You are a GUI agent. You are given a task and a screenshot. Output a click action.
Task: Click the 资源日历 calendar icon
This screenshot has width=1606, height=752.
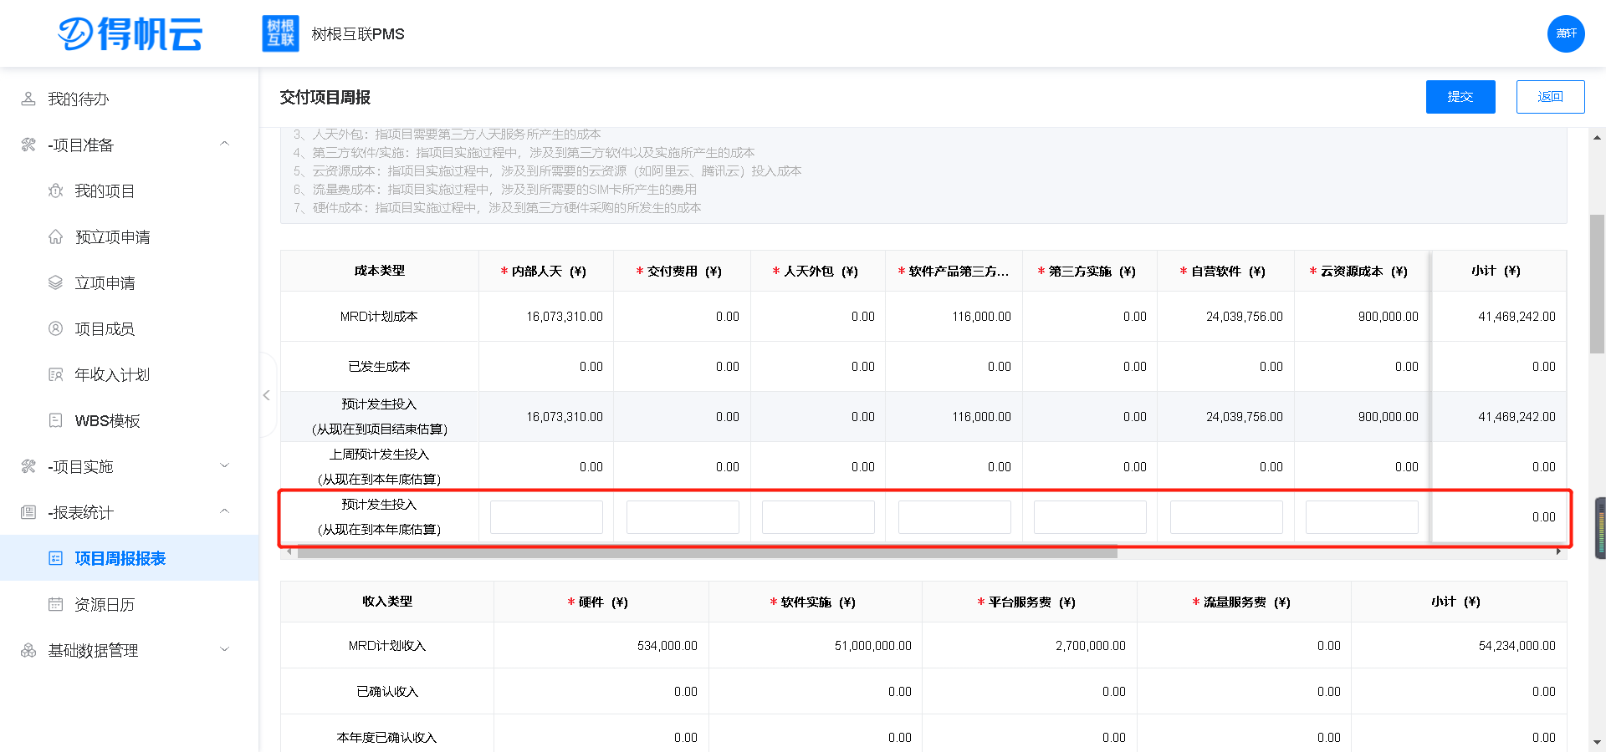click(x=55, y=604)
